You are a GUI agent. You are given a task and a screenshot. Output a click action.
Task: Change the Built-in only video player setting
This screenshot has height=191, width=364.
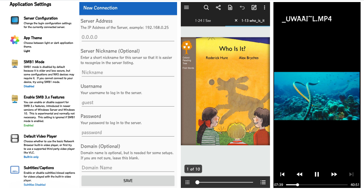click(x=31, y=157)
